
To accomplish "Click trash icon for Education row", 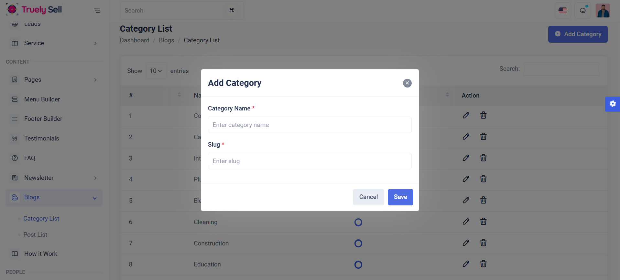I will coord(483,264).
